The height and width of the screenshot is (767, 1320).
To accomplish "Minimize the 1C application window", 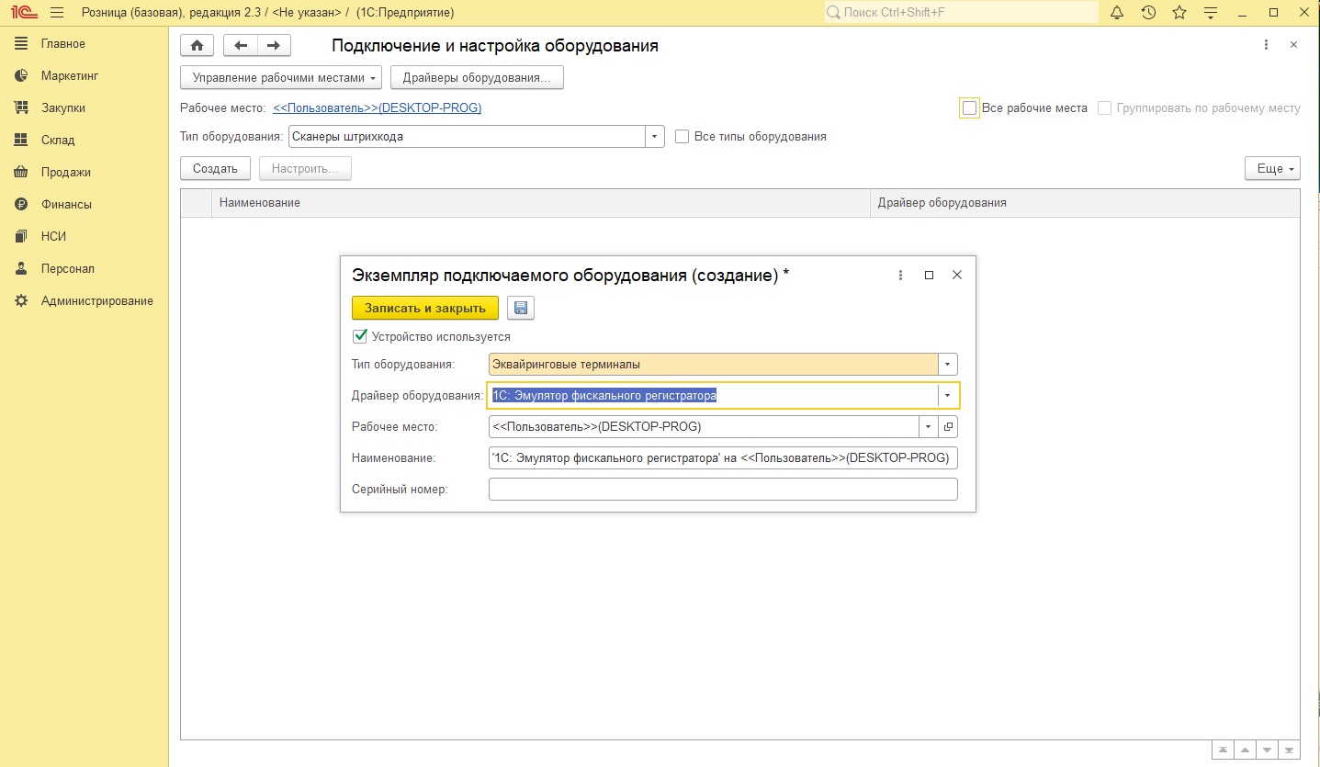I will [1243, 13].
